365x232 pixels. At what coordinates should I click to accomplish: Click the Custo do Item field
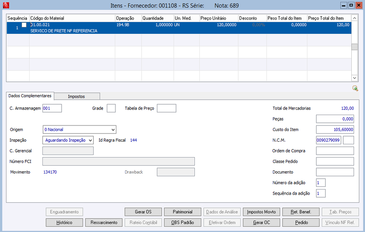click(335, 130)
